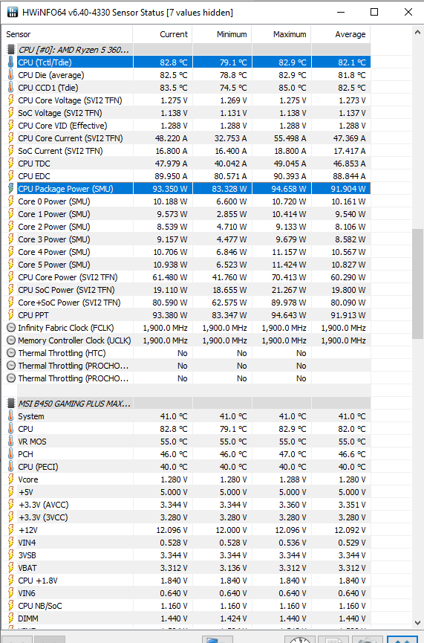Image resolution: width=424 pixels, height=643 pixels.
Task: Click the thermometer icon next to the PCH sensor
Action: (x=11, y=454)
